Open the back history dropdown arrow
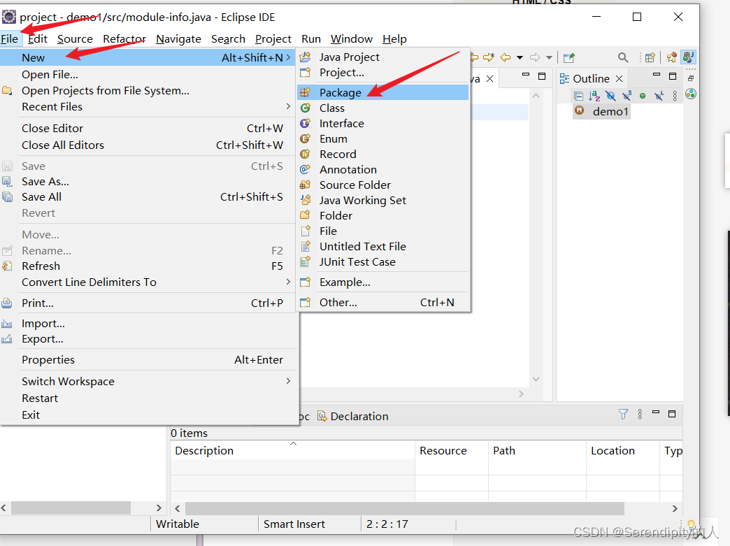The height and width of the screenshot is (546, 730). tap(520, 58)
